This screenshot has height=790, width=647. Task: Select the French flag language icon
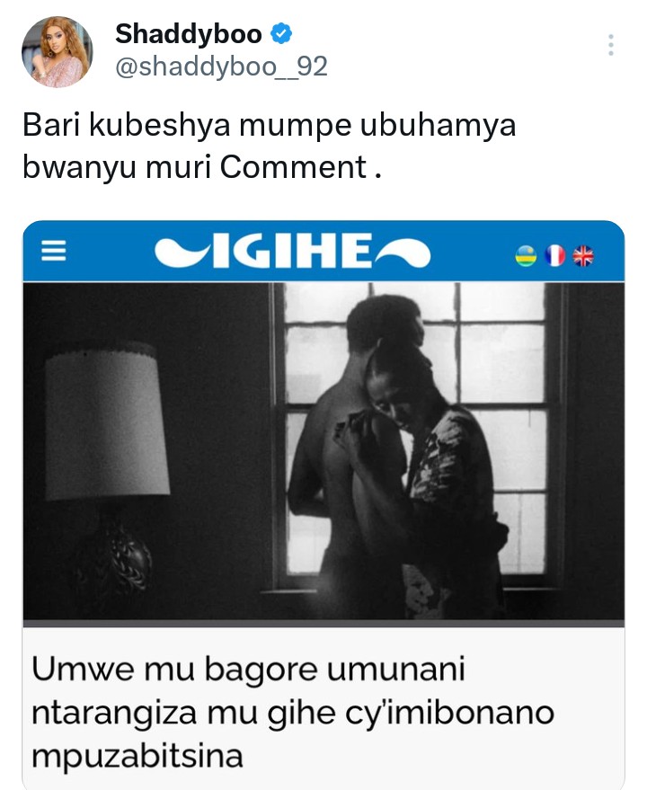(554, 256)
